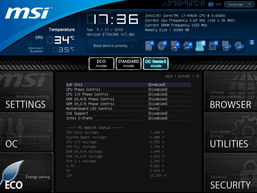Click the 17:36 clock display

pyautogui.click(x=112, y=19)
